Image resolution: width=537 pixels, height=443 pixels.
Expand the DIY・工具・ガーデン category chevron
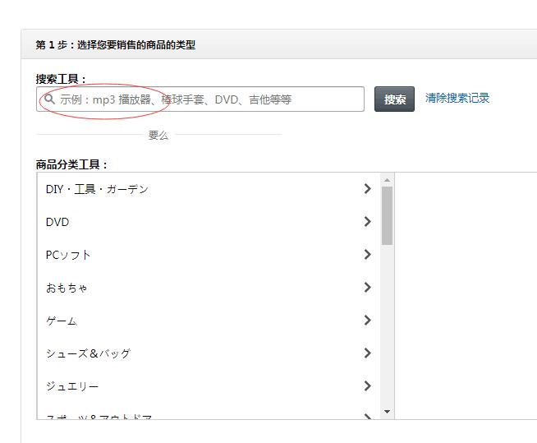coord(367,188)
